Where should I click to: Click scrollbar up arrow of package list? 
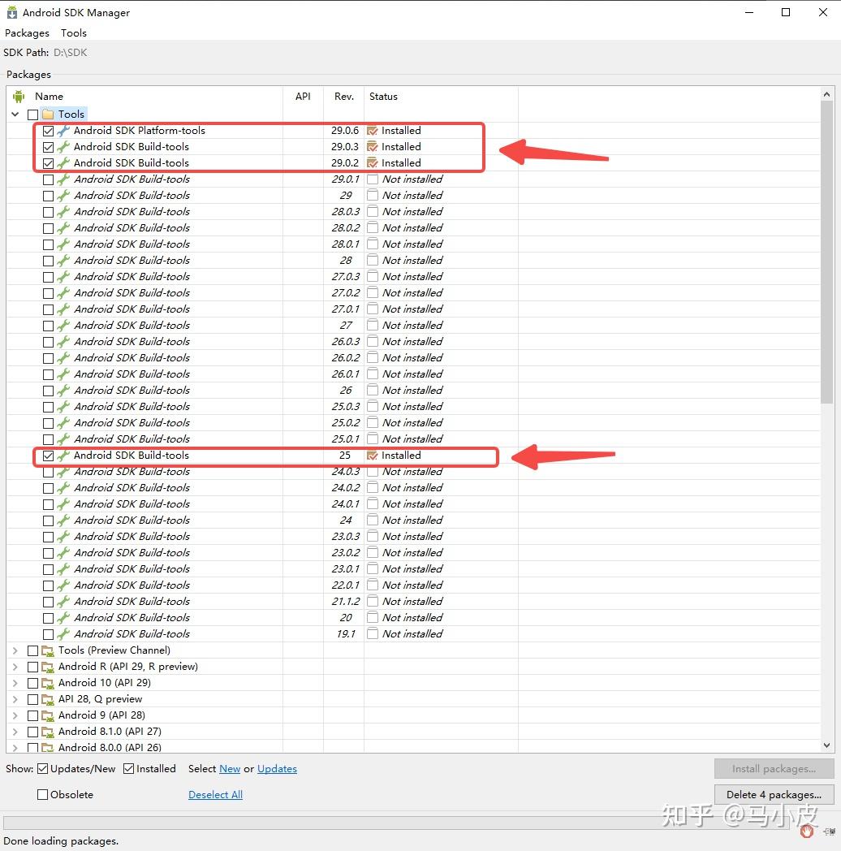(x=826, y=94)
